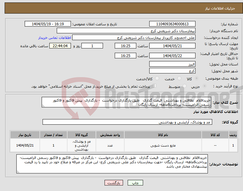Click response deadline time 16:25 field
243x191 pixels.
(126, 46)
